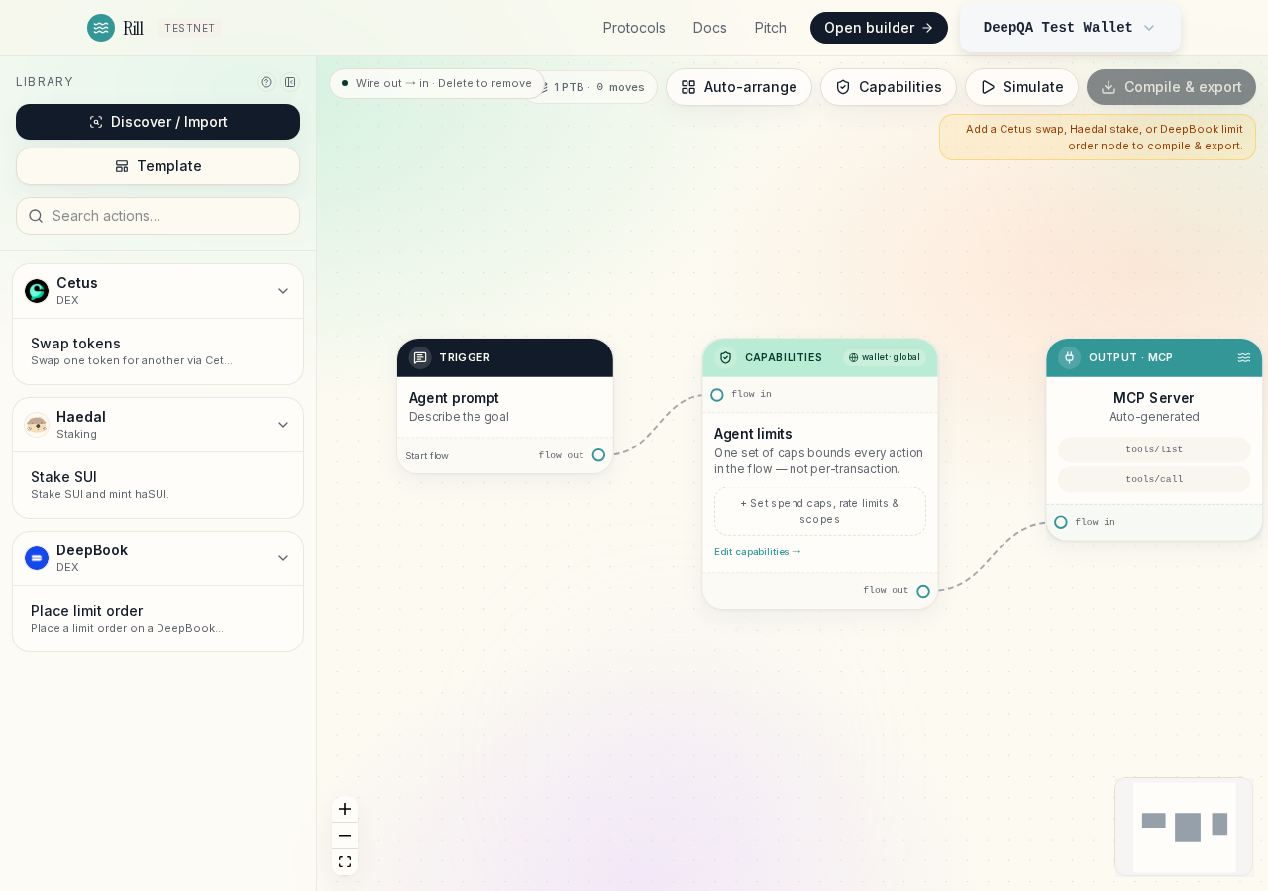
Task: Collapse the library sidebar panel icon
Action: click(290, 82)
